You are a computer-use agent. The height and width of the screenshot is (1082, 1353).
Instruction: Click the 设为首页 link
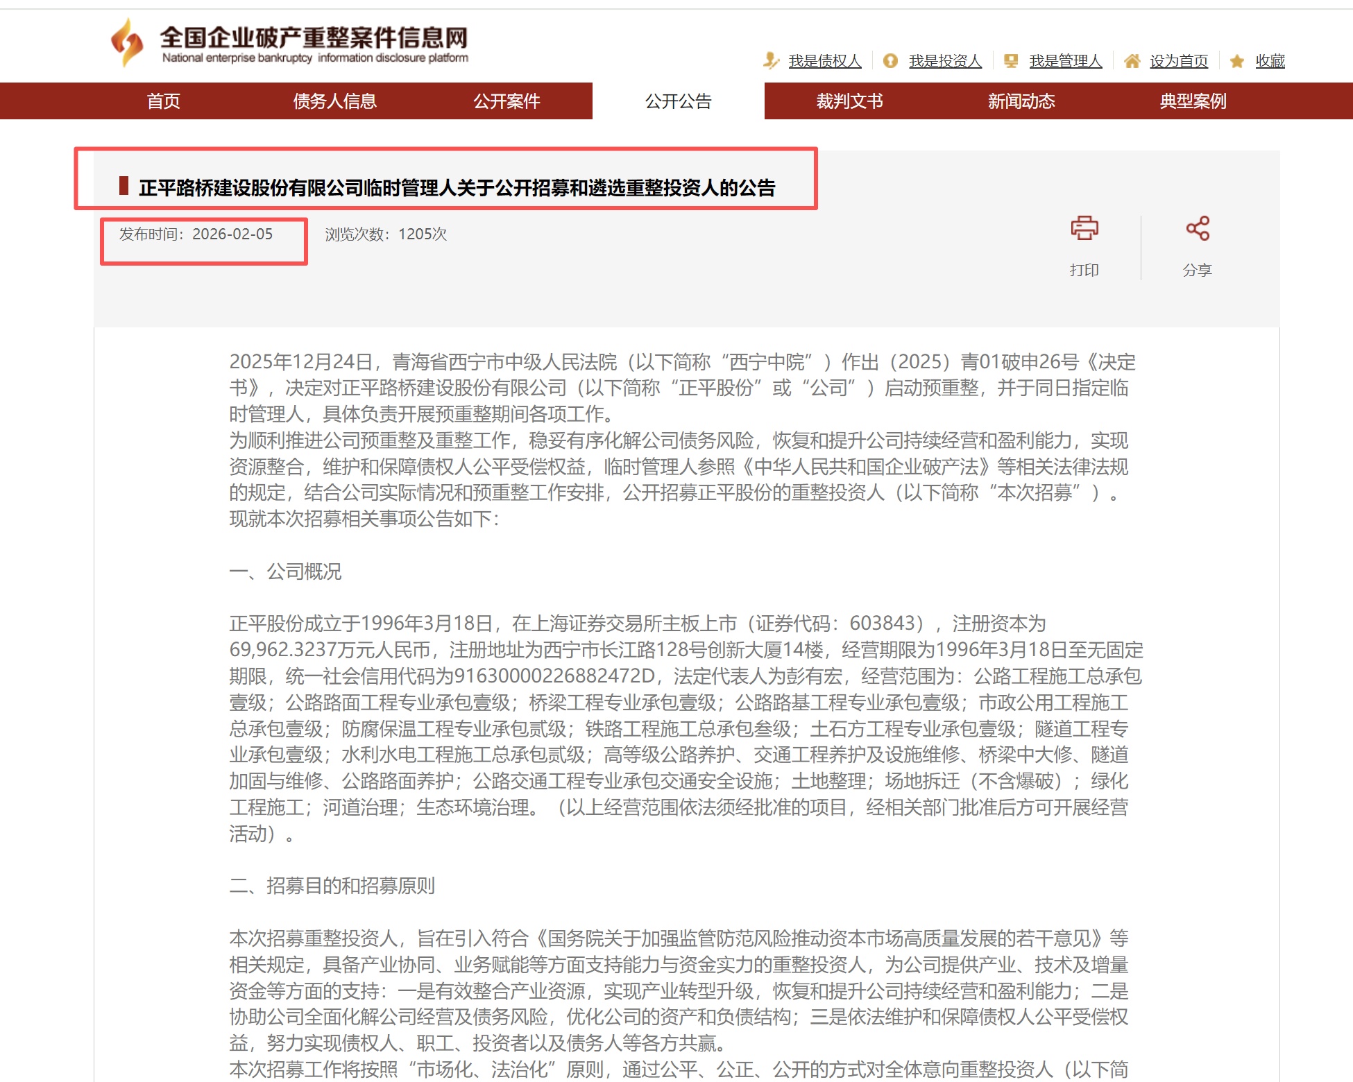coord(1178,61)
